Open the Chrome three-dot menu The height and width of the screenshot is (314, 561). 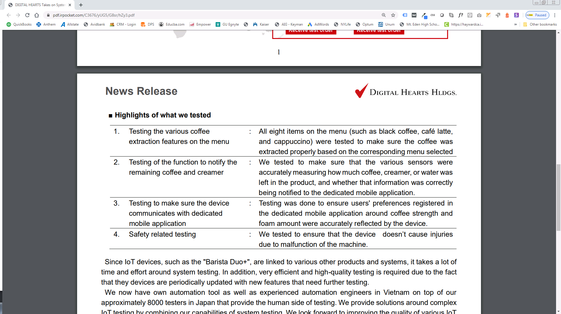click(x=555, y=15)
